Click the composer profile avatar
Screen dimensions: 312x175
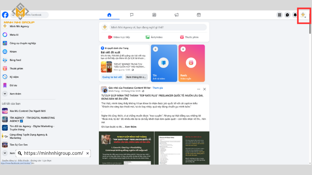point(105,27)
